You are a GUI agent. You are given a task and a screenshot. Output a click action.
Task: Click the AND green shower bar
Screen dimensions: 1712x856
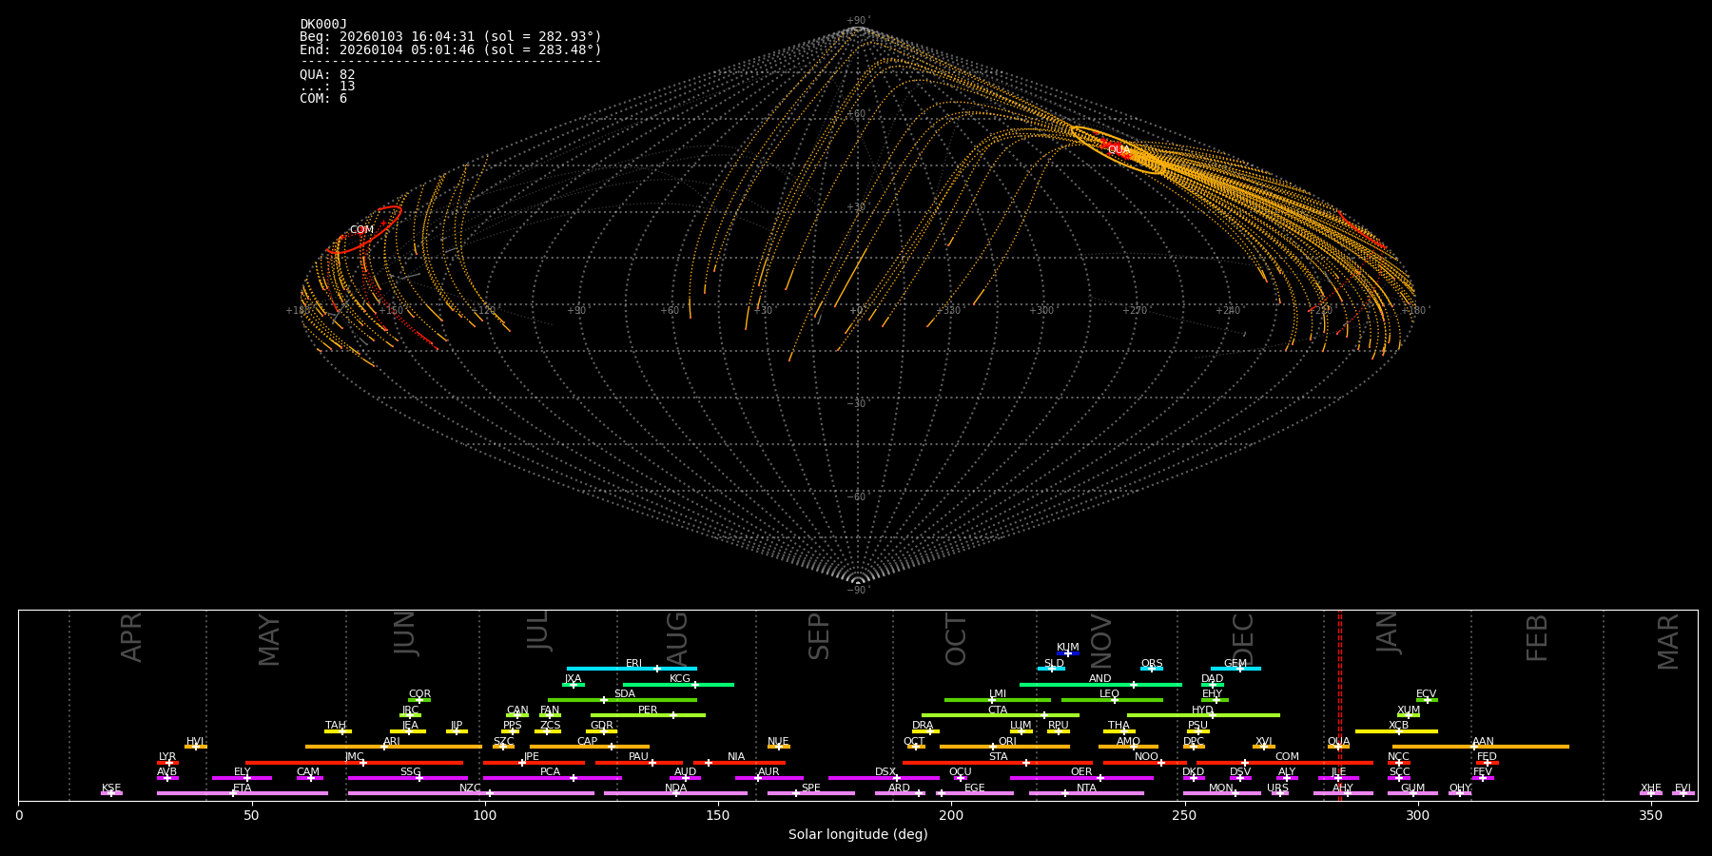(x=1099, y=685)
